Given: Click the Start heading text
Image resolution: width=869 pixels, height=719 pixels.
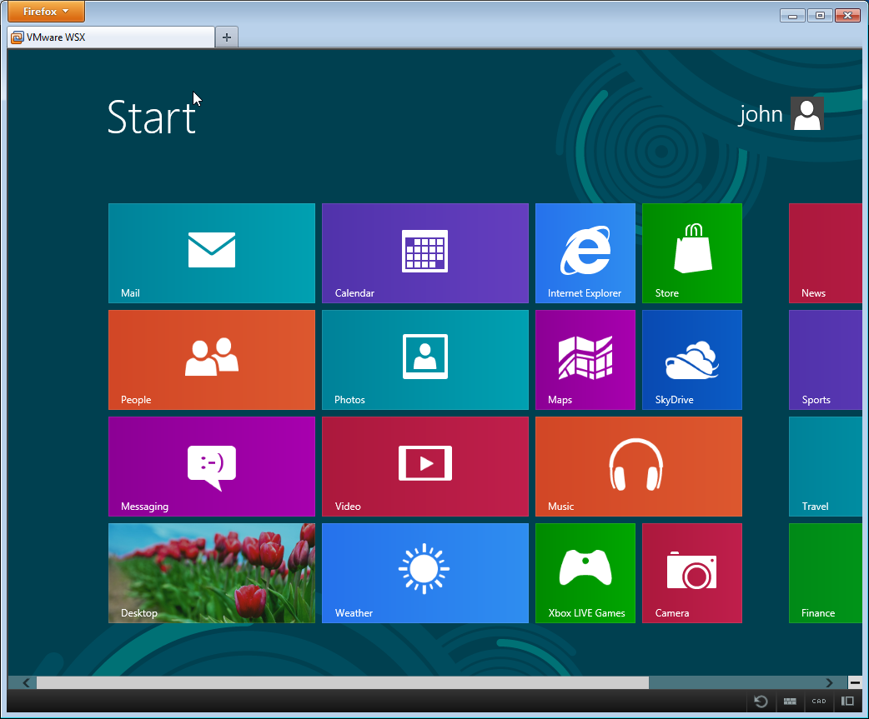Looking at the screenshot, I should coord(151,117).
